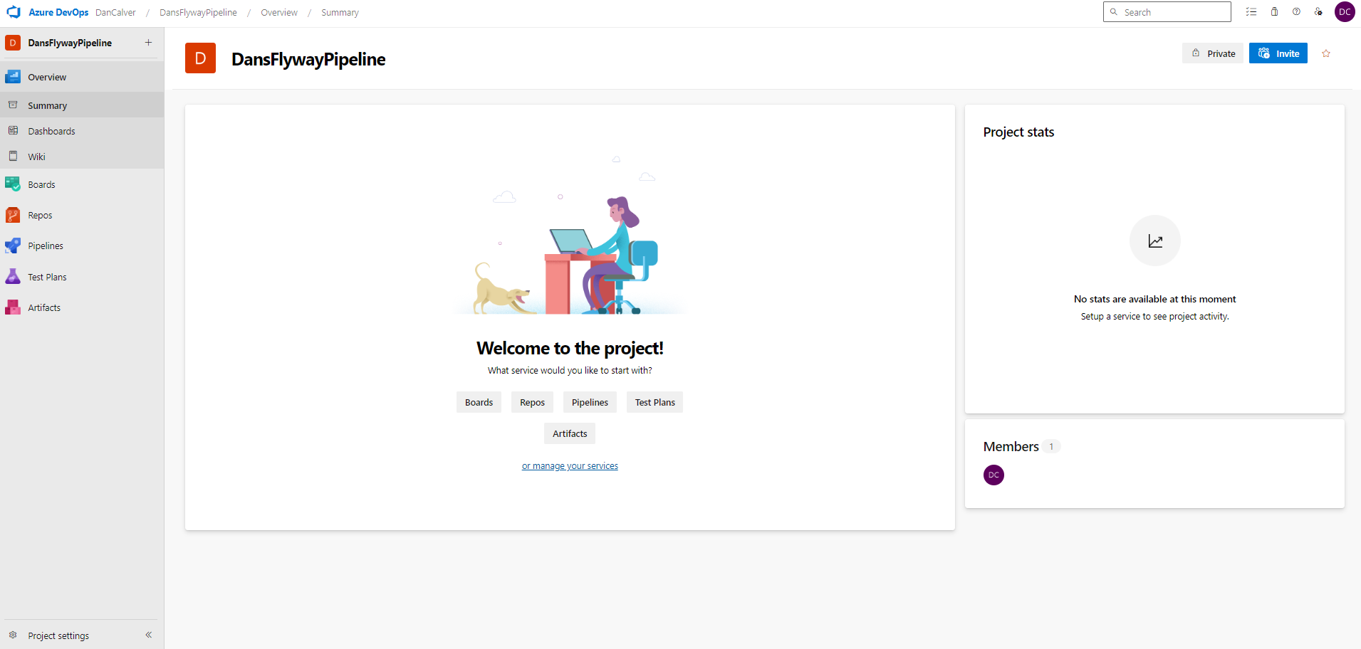Click the Private visibility button
The height and width of the screenshot is (649, 1361).
(1213, 53)
